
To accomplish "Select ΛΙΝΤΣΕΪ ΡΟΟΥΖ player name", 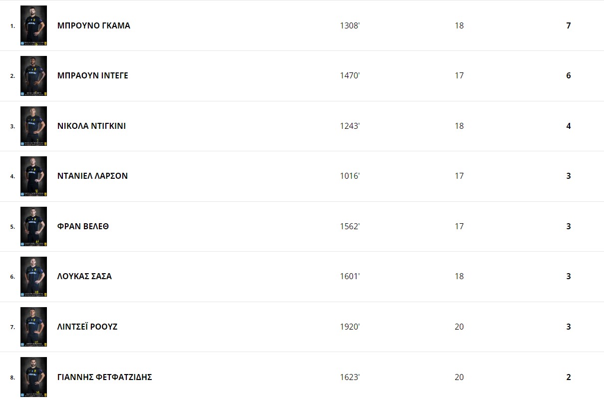I will click(87, 327).
